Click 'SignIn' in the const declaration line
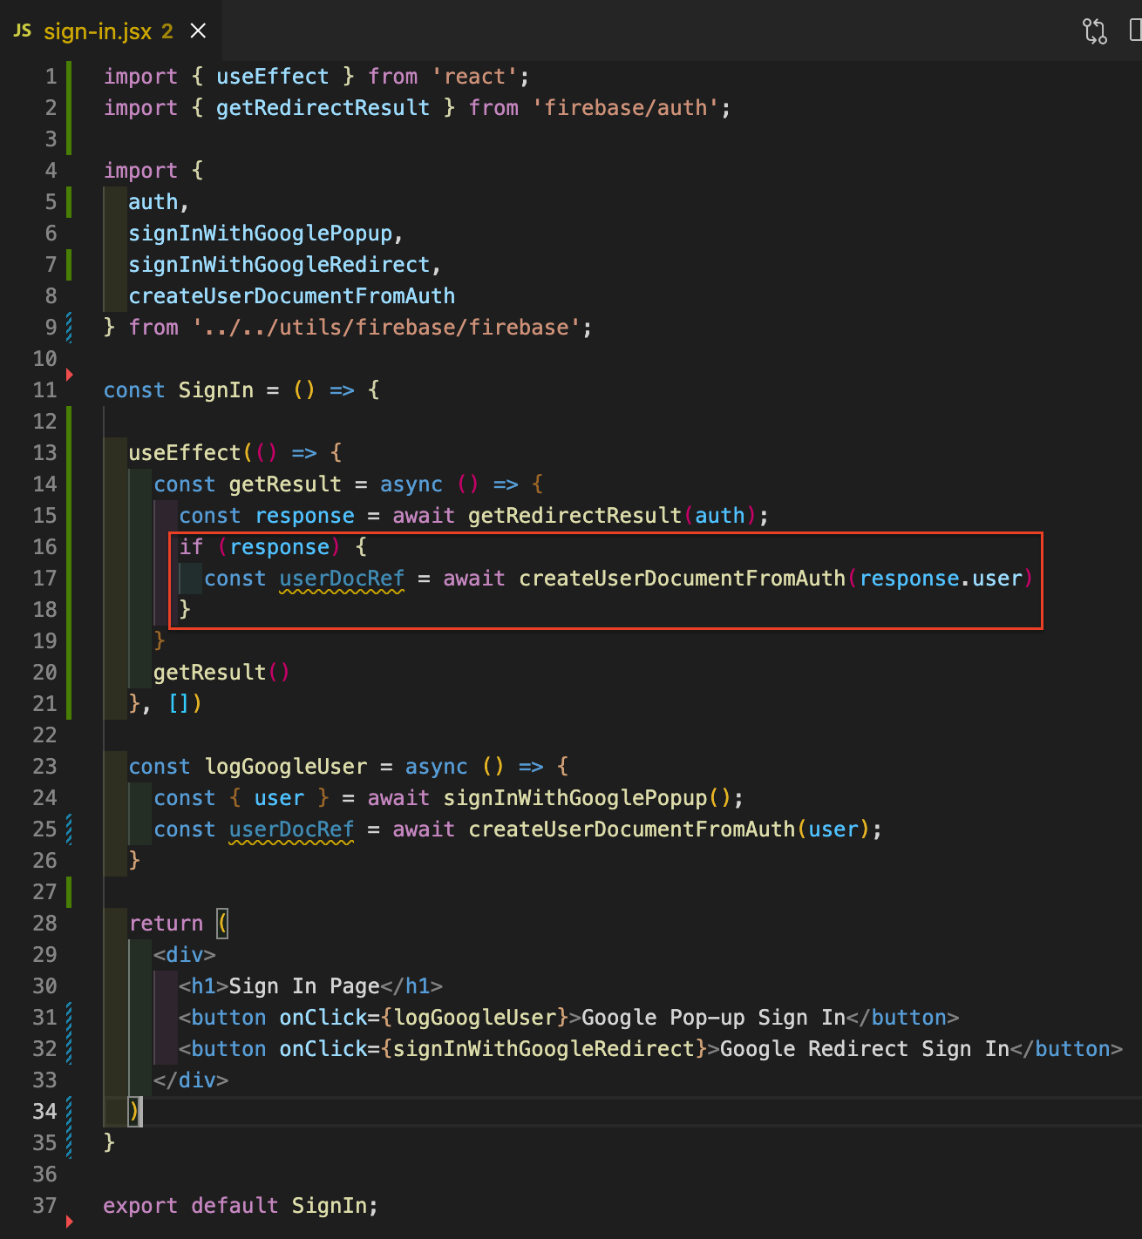The image size is (1142, 1239). click(215, 390)
